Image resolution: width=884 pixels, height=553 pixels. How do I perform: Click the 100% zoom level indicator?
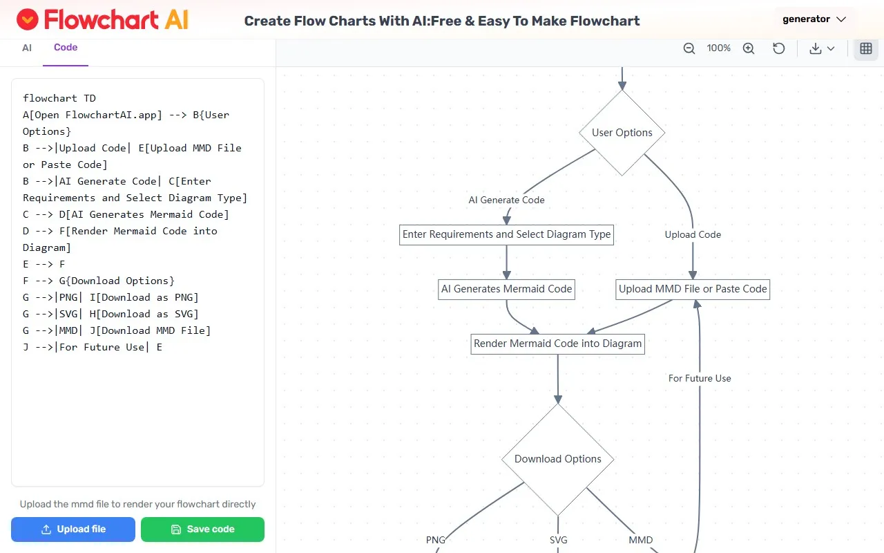coord(719,48)
